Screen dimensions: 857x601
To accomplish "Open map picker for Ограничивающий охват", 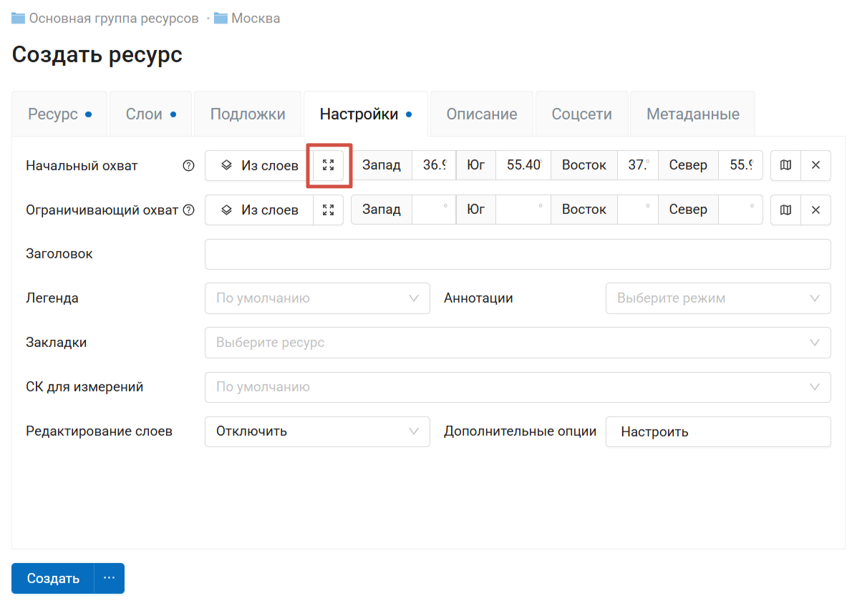I will [x=785, y=210].
